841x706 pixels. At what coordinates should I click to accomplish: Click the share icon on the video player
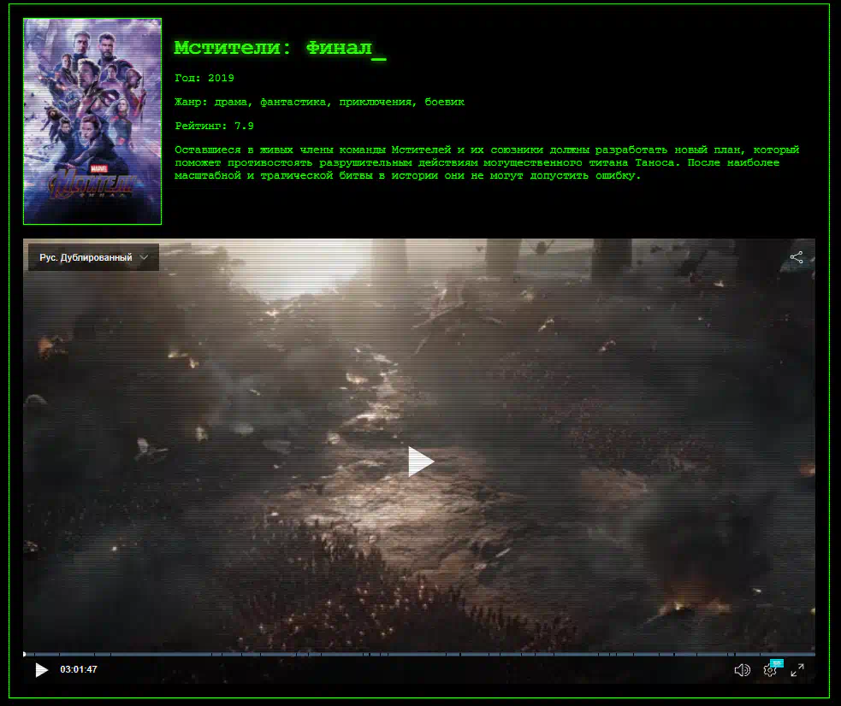[797, 257]
